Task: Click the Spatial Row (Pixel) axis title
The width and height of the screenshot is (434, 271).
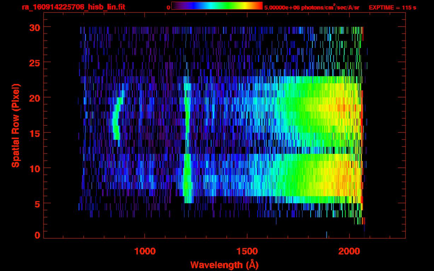Action: [15, 125]
